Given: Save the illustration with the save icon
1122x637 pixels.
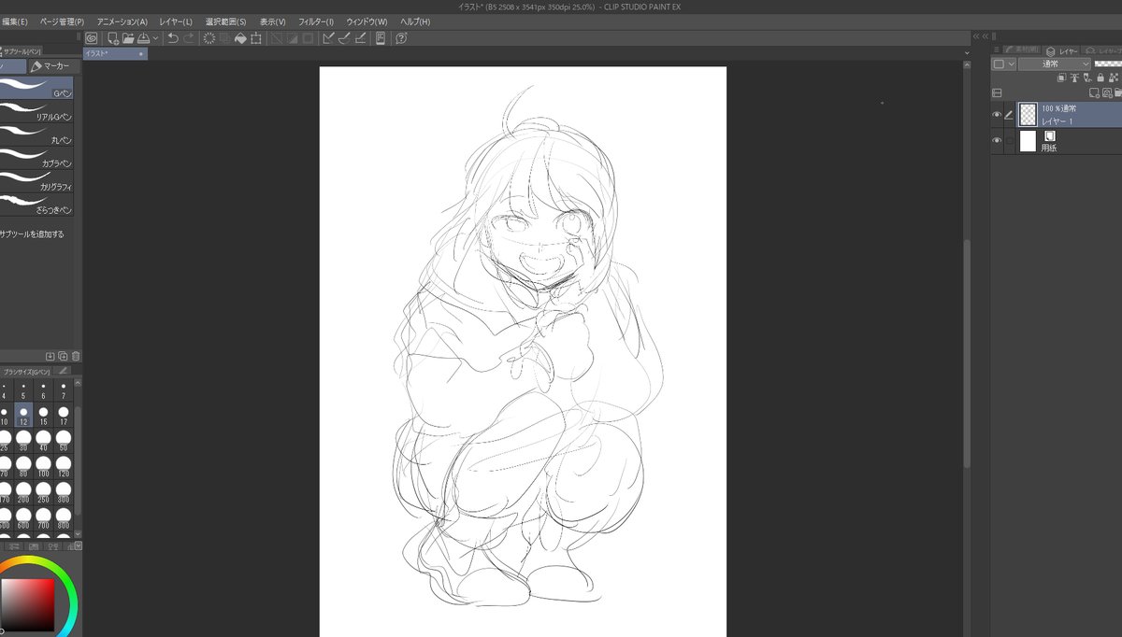Looking at the screenshot, I should 143,38.
